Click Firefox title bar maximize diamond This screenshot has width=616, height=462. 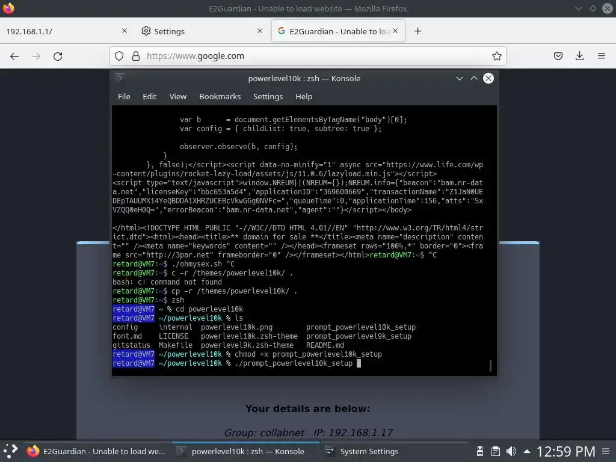(593, 8)
